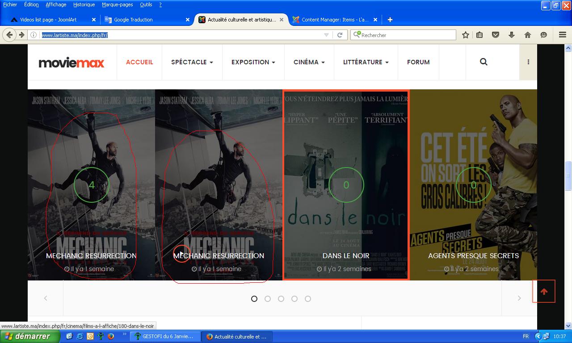Switch to the Actualité culturelle taskbar window
The height and width of the screenshot is (343, 572).
click(x=236, y=336)
